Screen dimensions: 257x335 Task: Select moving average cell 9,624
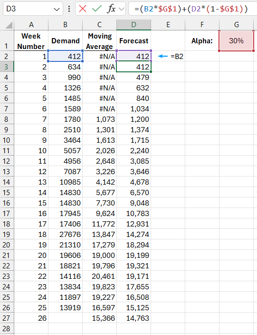[99, 214]
